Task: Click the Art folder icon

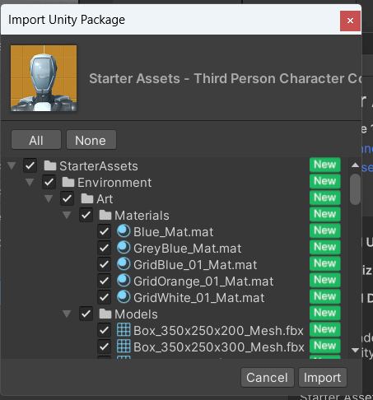Action: [x=87, y=198]
